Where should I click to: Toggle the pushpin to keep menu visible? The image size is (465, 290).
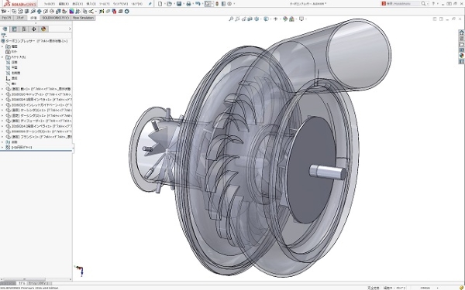pos(150,4)
